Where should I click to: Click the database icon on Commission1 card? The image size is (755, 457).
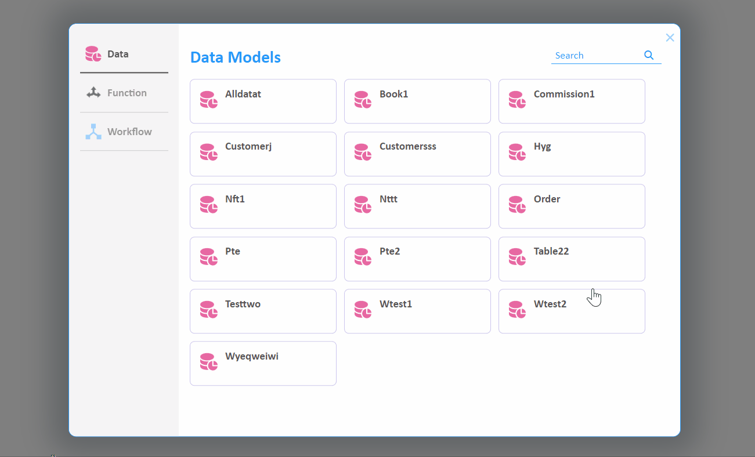click(518, 100)
